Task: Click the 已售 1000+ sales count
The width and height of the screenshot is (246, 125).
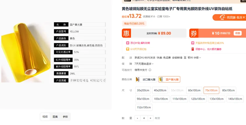Action: [x=164, y=17]
